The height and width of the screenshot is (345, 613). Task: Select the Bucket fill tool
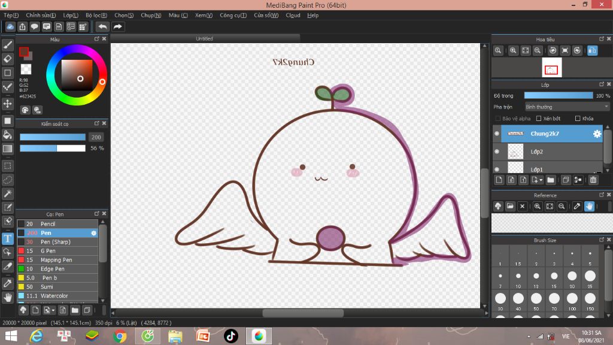click(x=7, y=135)
